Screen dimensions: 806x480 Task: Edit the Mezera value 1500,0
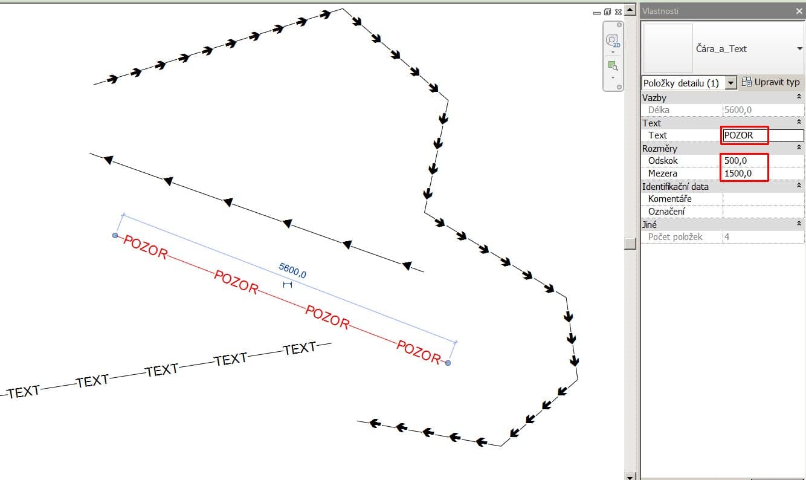tap(764, 174)
